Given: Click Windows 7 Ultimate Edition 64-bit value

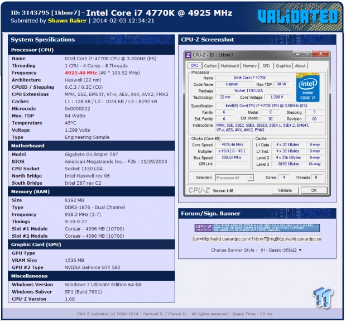Looking at the screenshot, I should point(103,285).
